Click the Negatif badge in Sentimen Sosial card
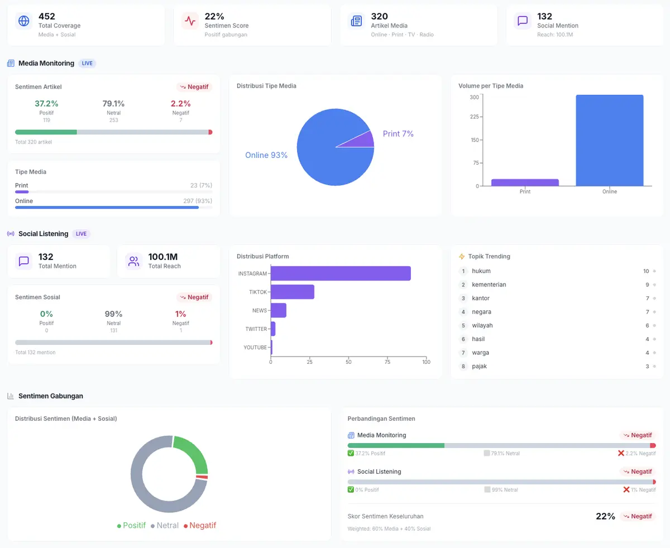This screenshot has width=670, height=548. coord(194,297)
